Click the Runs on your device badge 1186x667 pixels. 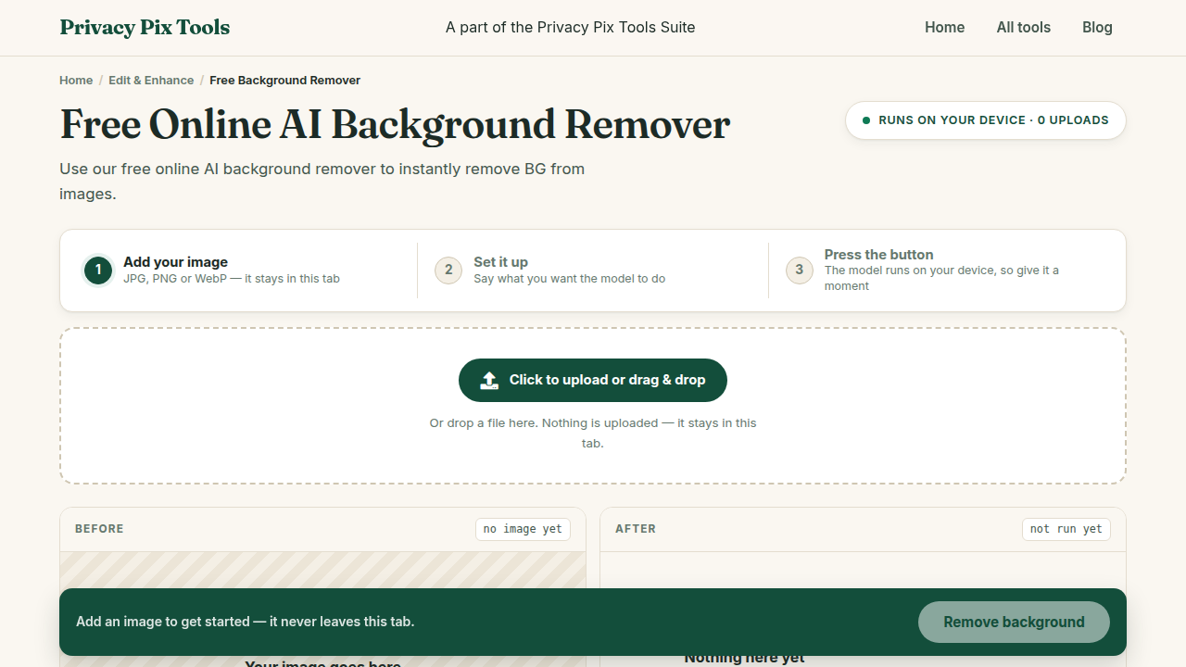coord(985,120)
